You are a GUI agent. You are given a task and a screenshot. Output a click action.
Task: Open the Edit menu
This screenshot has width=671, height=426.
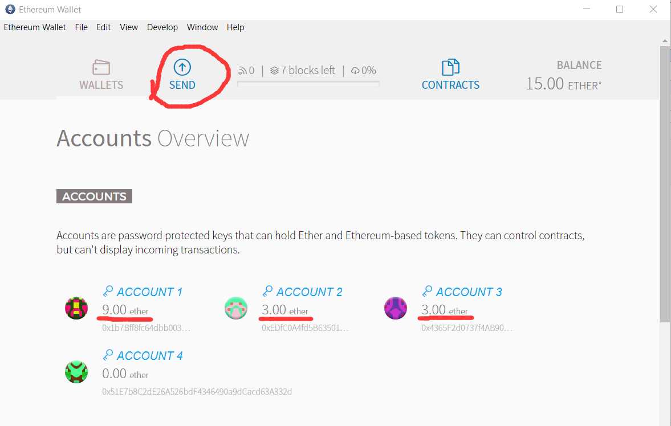[103, 27]
